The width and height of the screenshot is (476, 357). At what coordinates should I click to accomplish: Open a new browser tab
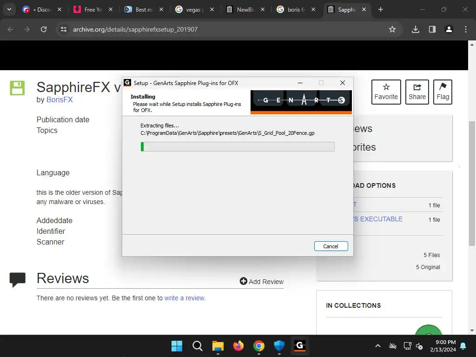[380, 10]
